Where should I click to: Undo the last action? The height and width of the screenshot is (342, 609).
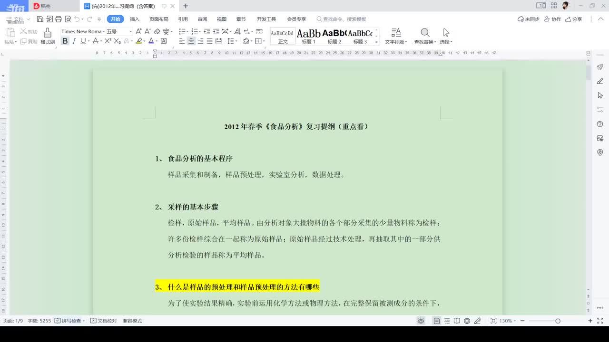pos(77,19)
